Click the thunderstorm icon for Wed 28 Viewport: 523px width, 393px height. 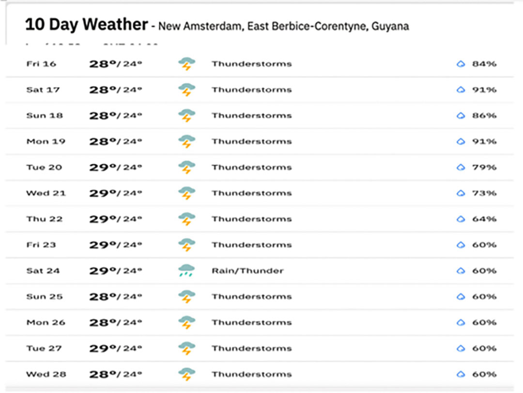click(187, 374)
